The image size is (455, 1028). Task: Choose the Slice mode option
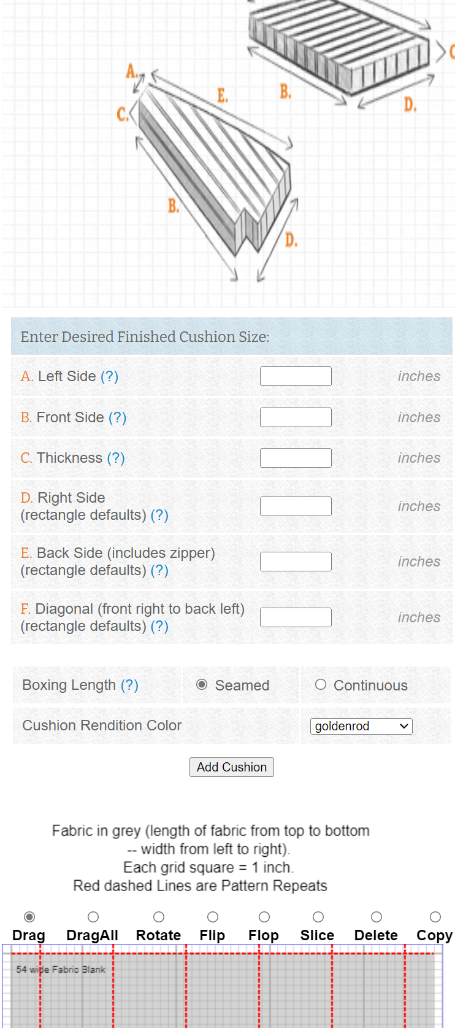(x=318, y=917)
